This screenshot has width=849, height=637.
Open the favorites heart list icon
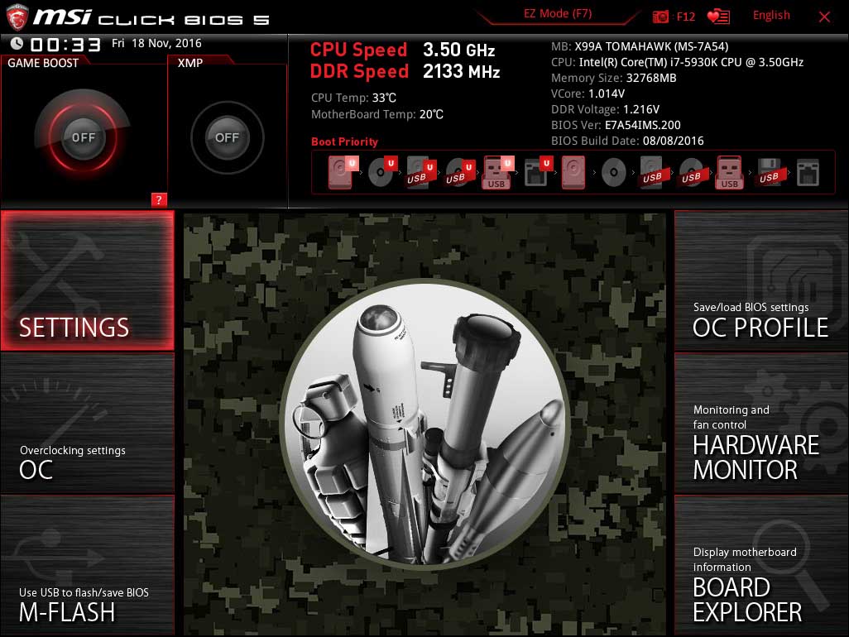point(718,17)
